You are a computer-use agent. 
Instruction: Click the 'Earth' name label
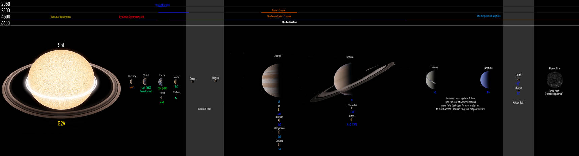pos(162,76)
